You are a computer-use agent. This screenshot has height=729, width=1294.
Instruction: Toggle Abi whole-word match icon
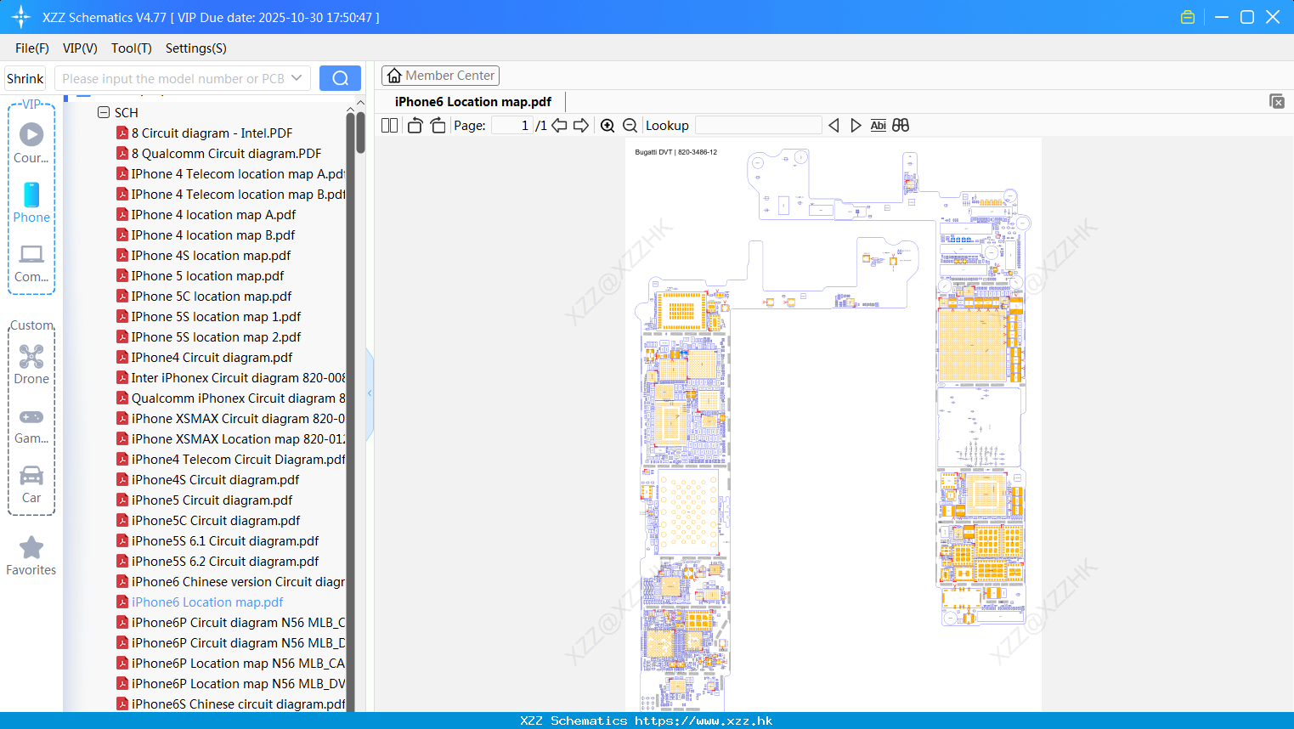(878, 125)
